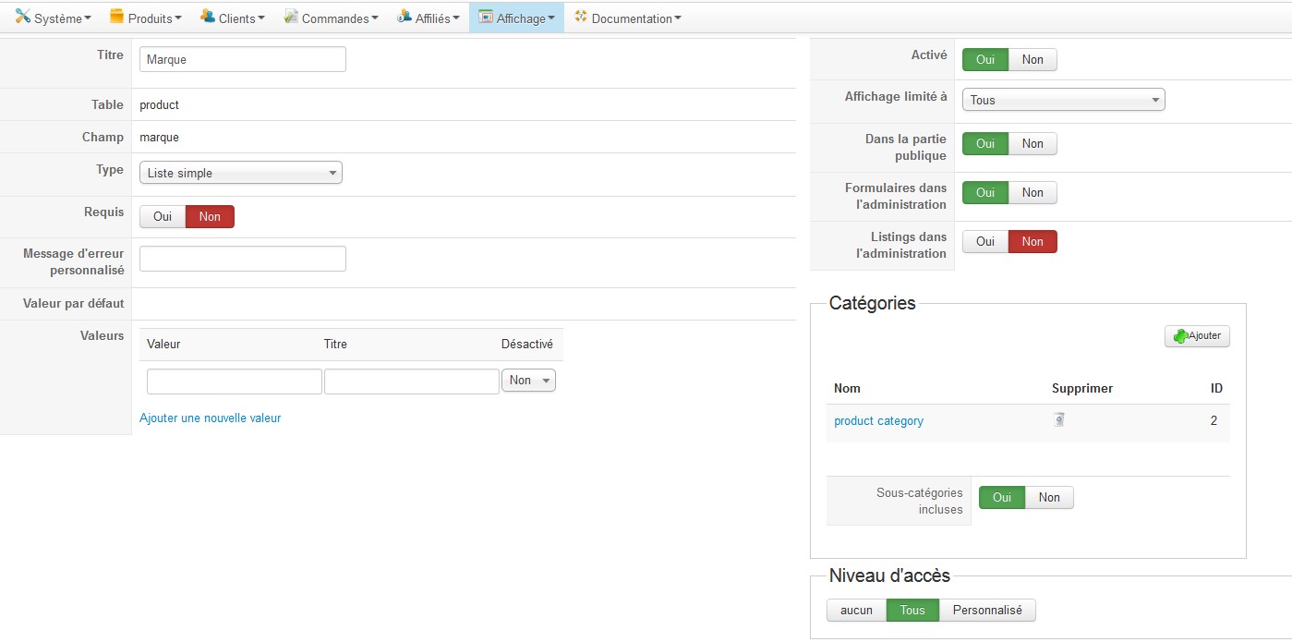Click Ajouter une nouvelle valeur link
This screenshot has height=642, width=1292.
click(210, 418)
